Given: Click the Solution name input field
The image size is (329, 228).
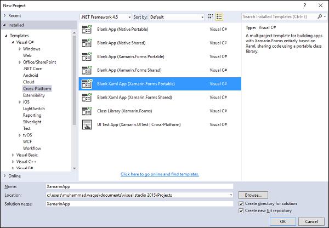Looking at the screenshot, I should coord(139,204).
